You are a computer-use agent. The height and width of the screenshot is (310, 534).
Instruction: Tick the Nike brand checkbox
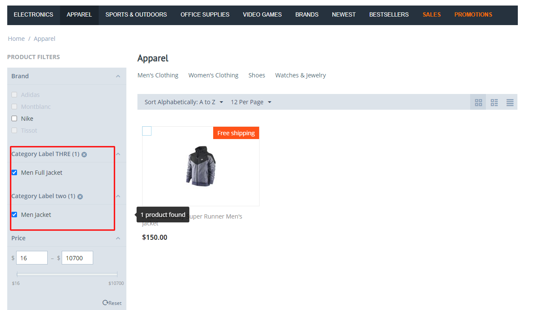[x=14, y=119]
